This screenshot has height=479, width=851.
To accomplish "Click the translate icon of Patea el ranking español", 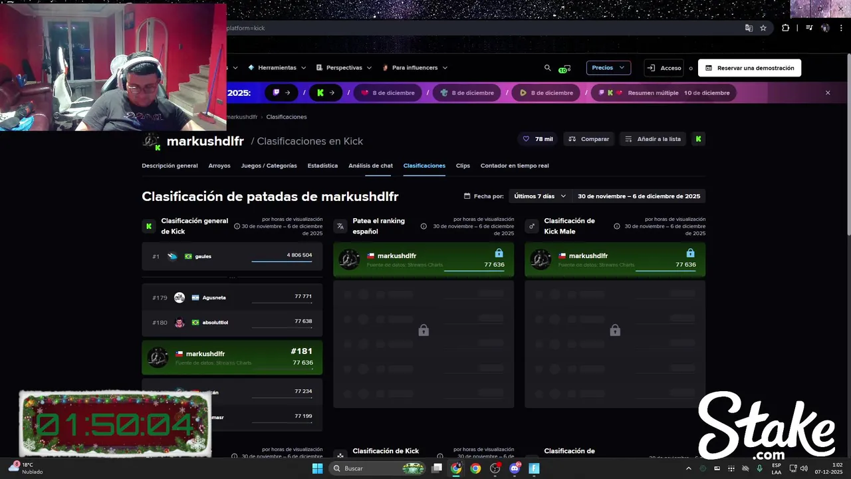I will (x=340, y=226).
